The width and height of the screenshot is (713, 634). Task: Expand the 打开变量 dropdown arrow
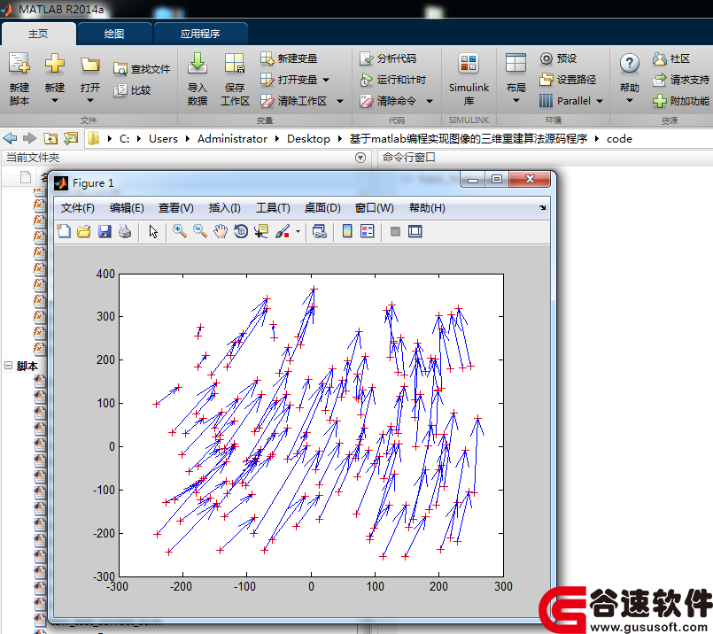(326, 80)
